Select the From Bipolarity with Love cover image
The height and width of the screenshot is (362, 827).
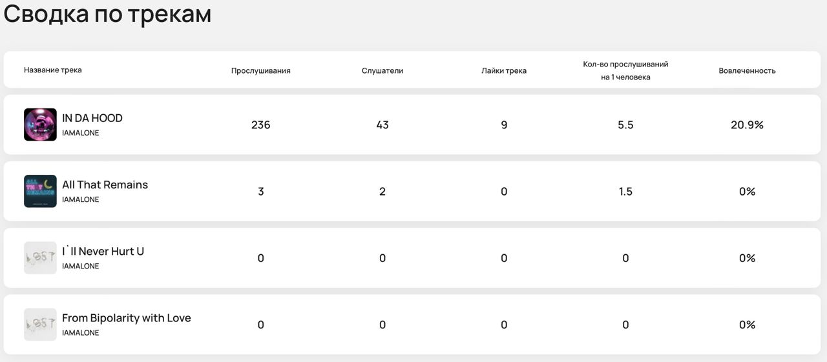click(x=40, y=325)
